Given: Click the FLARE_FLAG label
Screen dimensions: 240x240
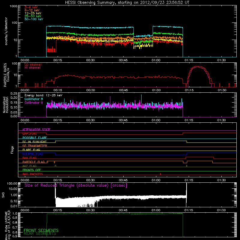Looking at the screenshot, I should [31, 150].
